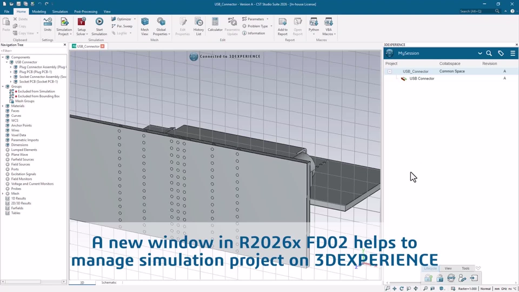Click the VBA Macros icon
519x292 pixels.
click(329, 22)
